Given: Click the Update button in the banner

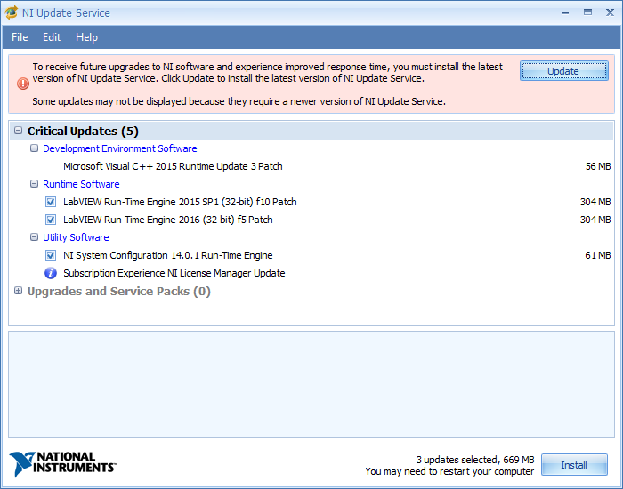Looking at the screenshot, I should 563,71.
